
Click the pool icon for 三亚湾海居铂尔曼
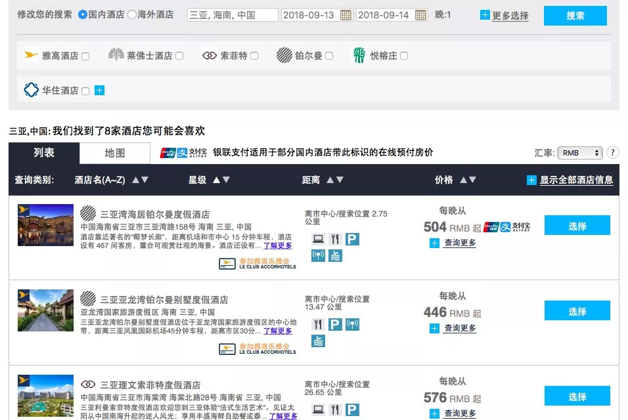[x=335, y=255]
